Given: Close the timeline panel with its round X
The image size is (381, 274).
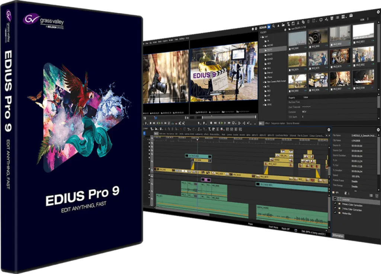Looking at the screenshot, I should [x=329, y=130].
